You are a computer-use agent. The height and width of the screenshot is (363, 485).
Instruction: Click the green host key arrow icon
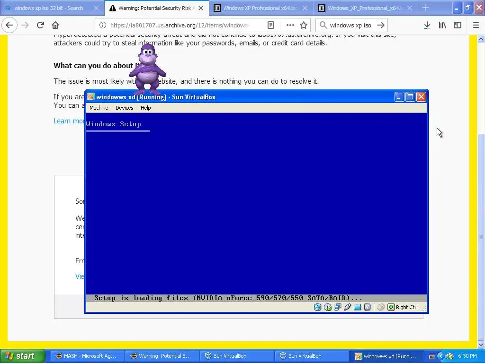[391, 307]
